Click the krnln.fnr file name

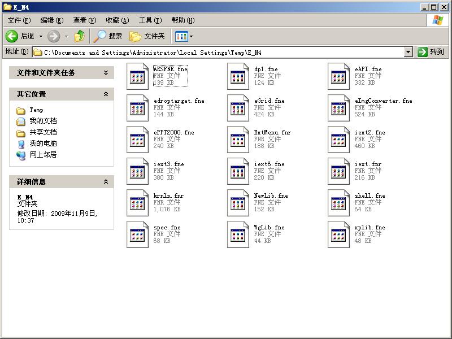(168, 195)
